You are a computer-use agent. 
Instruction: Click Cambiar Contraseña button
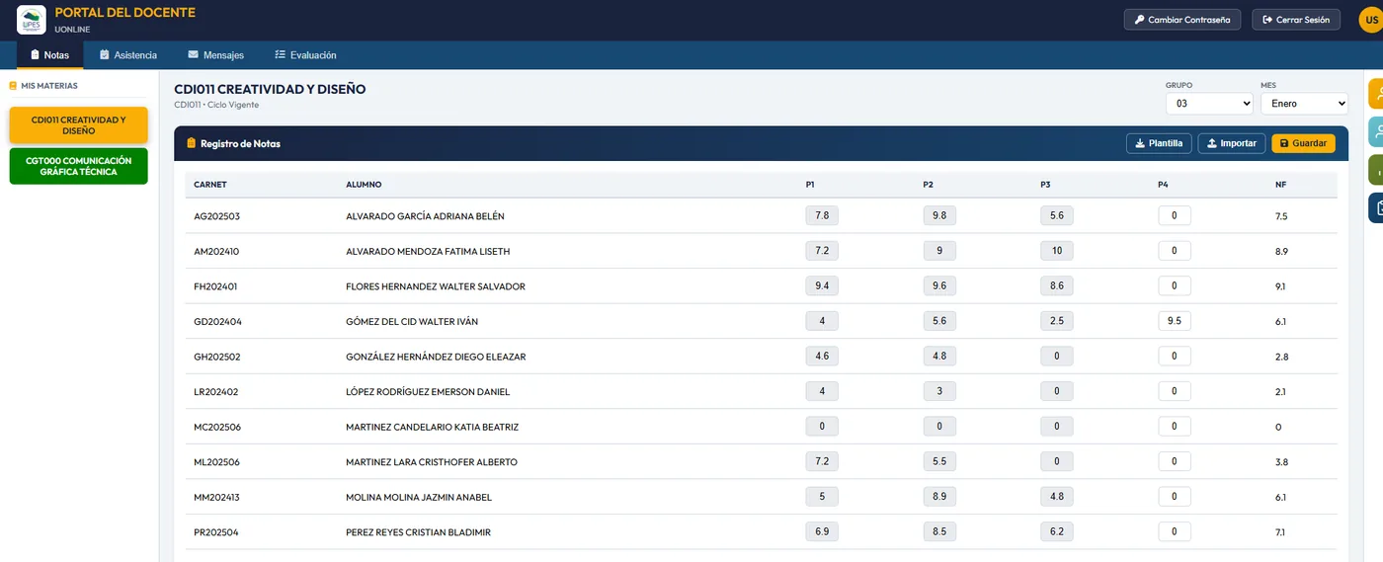tap(1182, 20)
